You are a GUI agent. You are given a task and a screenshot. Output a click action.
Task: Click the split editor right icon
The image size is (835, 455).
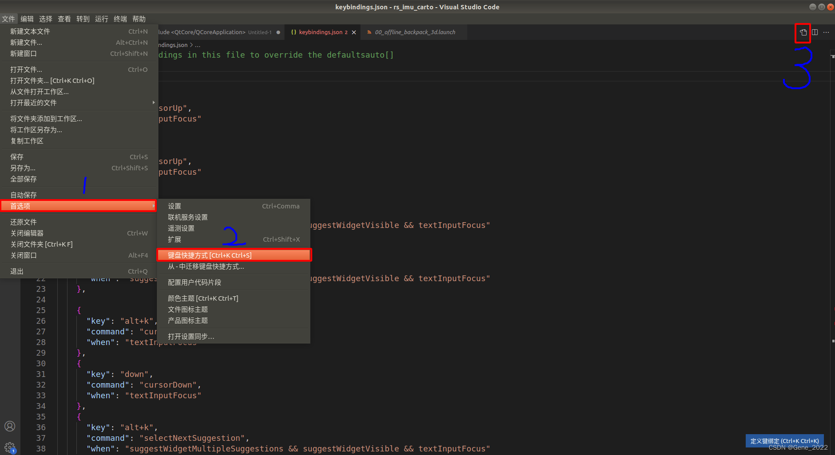(815, 32)
